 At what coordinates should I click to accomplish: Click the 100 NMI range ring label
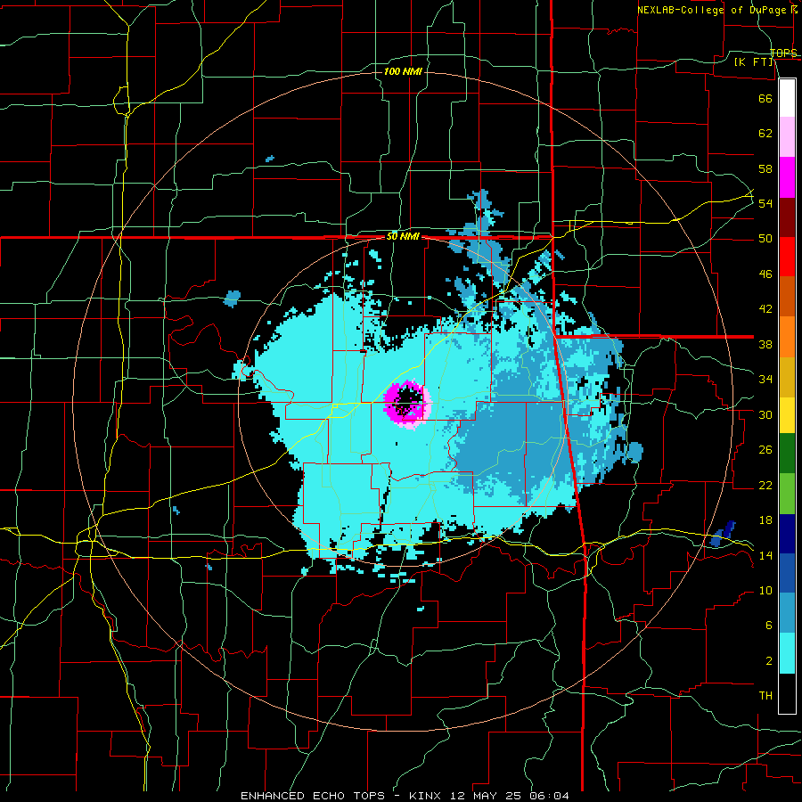[403, 71]
